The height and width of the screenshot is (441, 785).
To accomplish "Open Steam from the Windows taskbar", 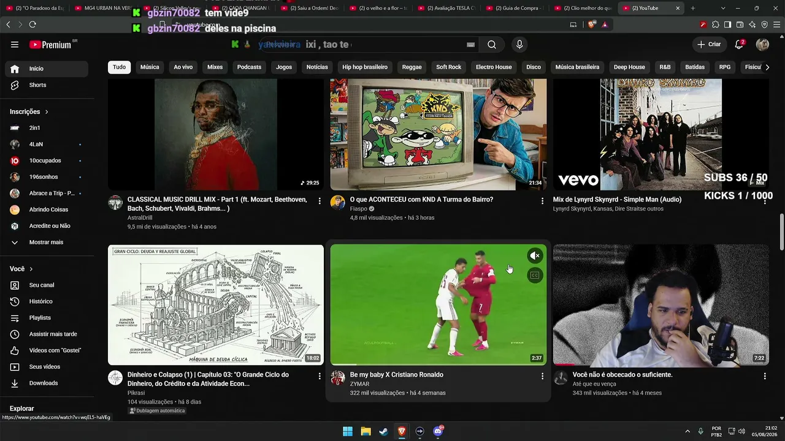I will coord(384,431).
